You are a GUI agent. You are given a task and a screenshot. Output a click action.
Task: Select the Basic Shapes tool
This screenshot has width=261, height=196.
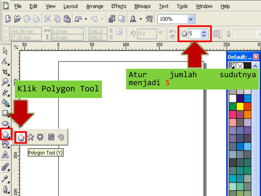pyautogui.click(x=5, y=144)
